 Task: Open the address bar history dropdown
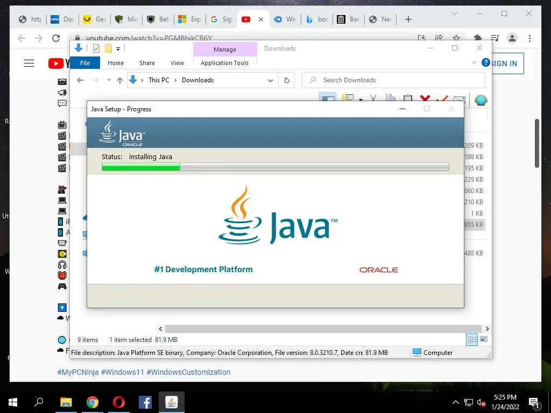pos(271,81)
